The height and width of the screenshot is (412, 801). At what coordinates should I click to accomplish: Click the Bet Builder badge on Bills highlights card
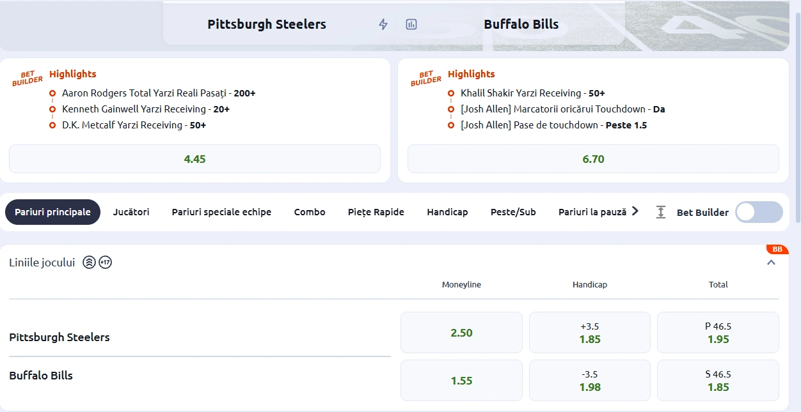tap(425, 77)
